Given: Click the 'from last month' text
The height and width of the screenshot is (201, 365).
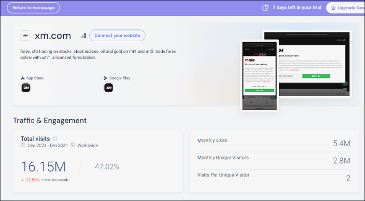Looking at the screenshot, I should click(55, 180).
